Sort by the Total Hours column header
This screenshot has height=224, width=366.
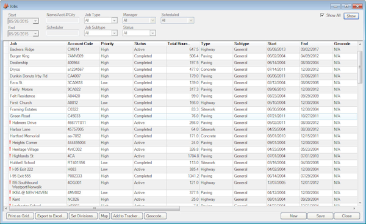tap(183, 43)
